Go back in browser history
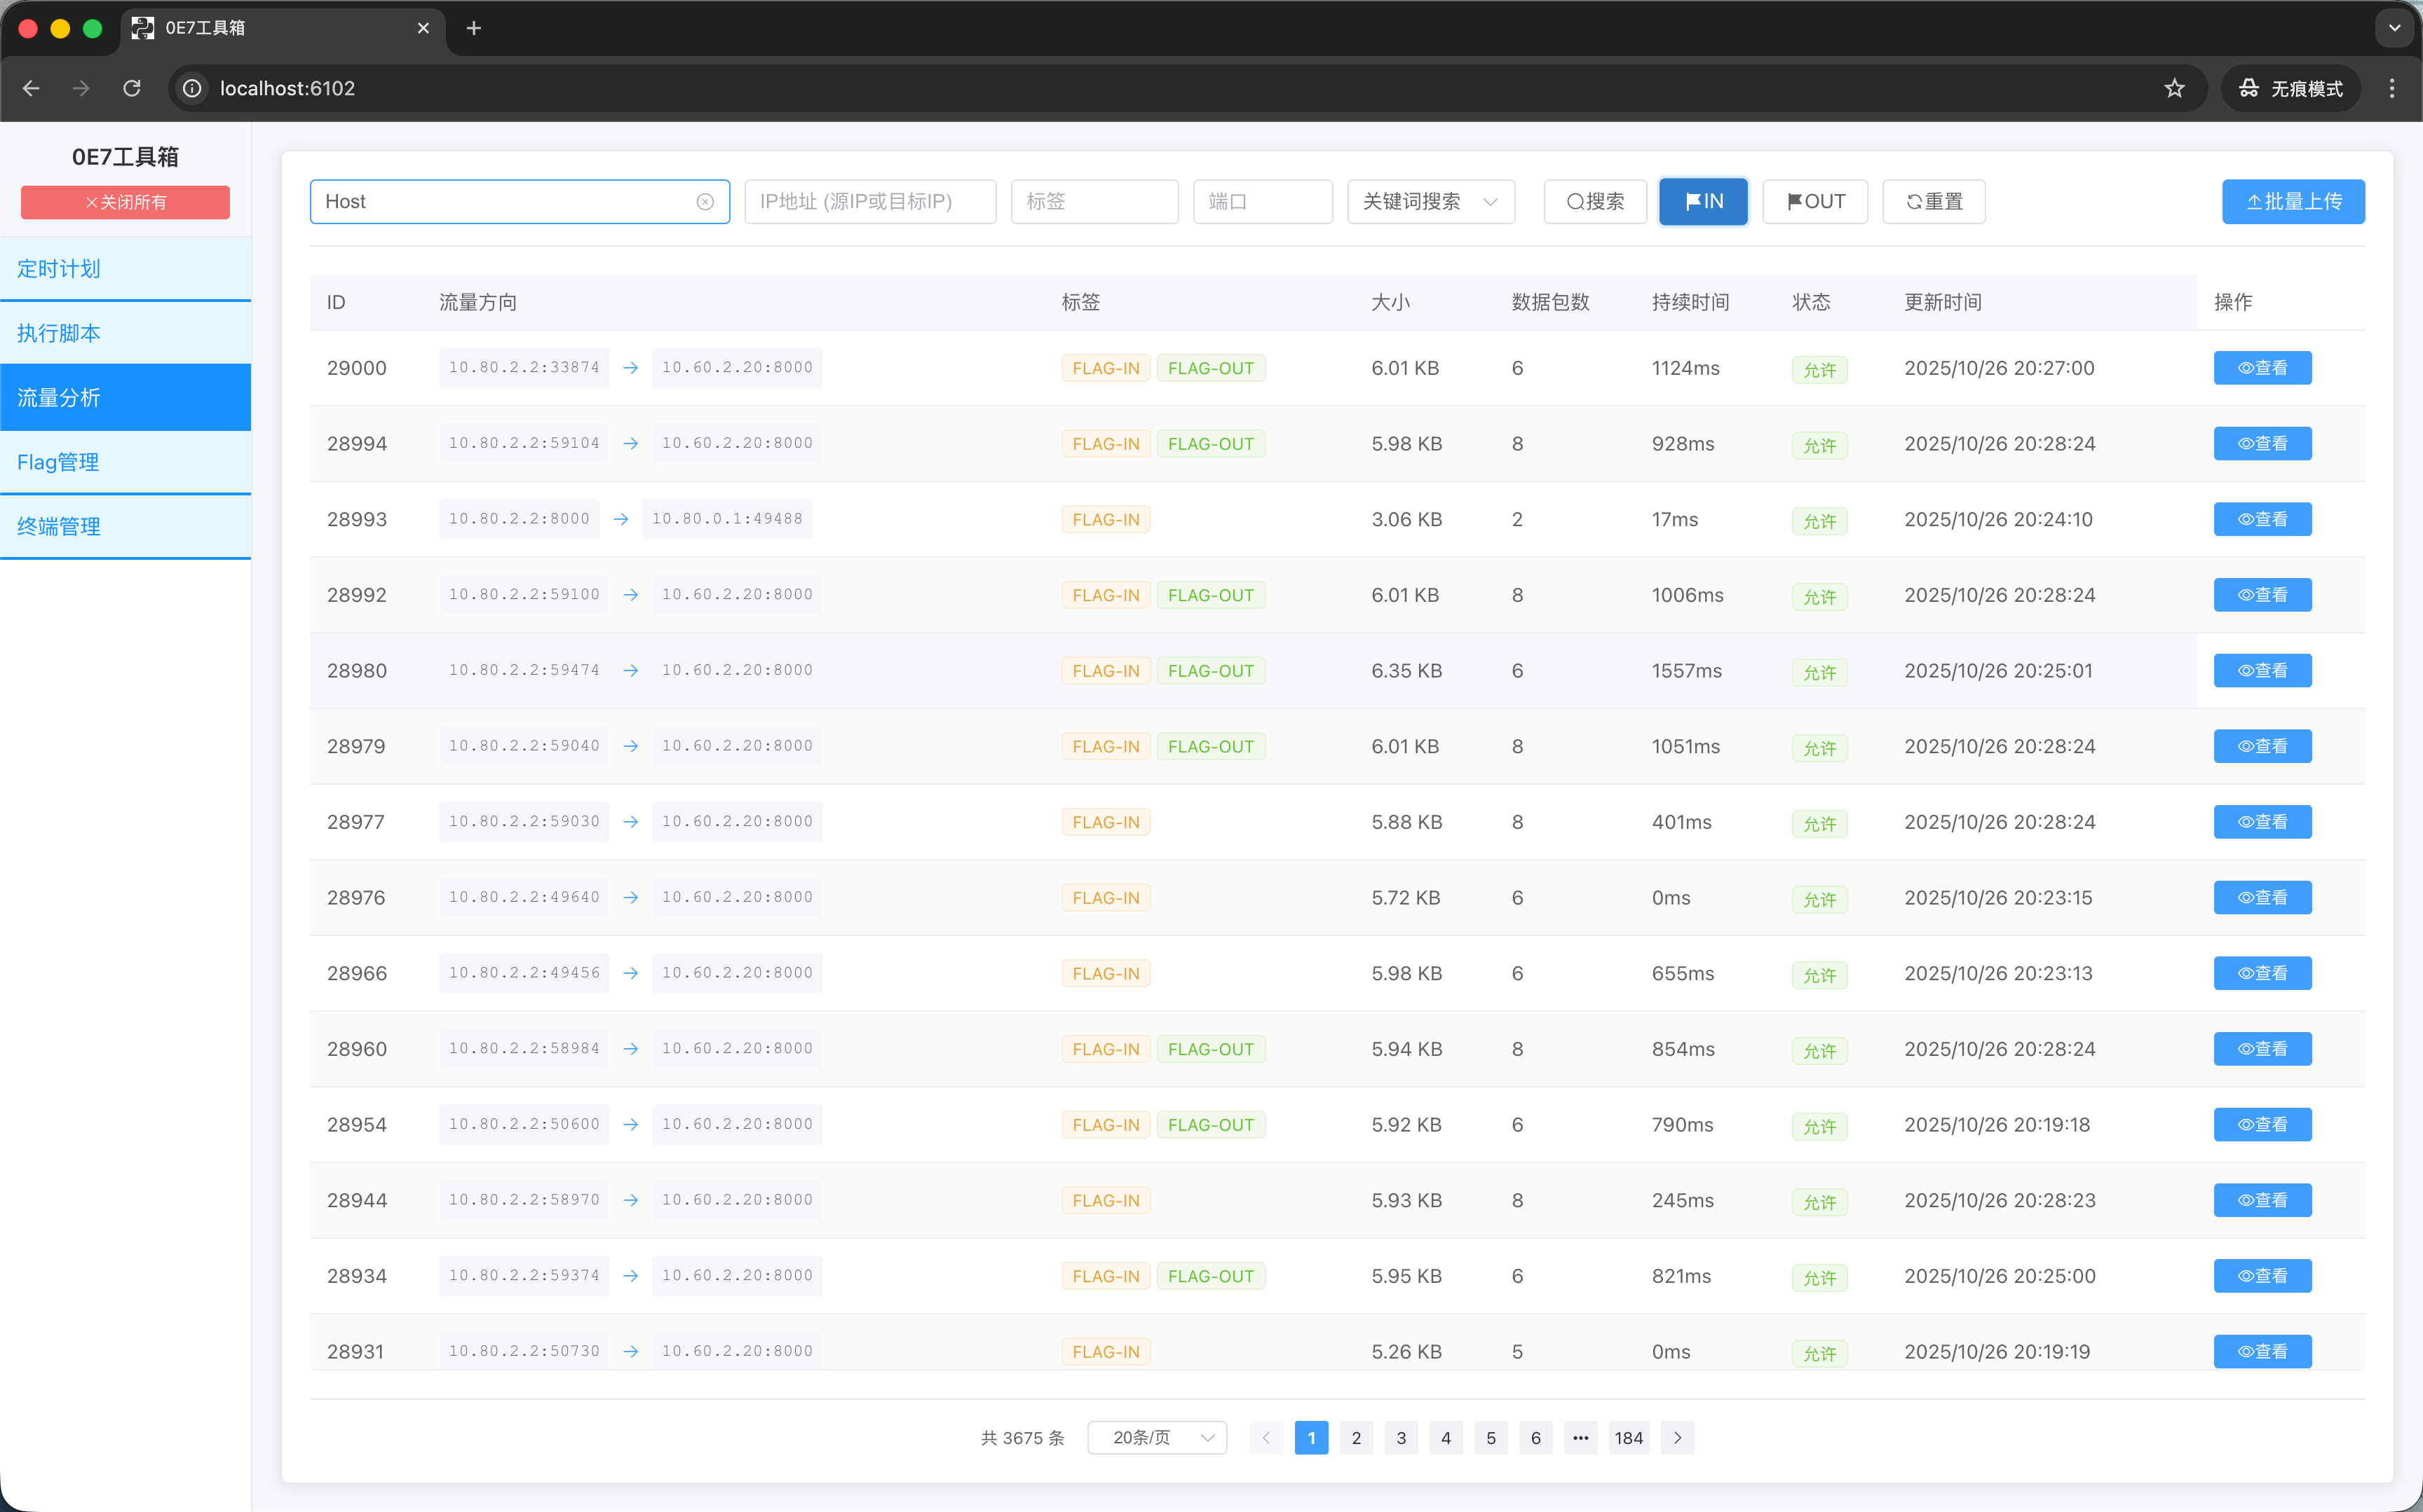Viewport: 2423px width, 1512px height. pyautogui.click(x=31, y=88)
